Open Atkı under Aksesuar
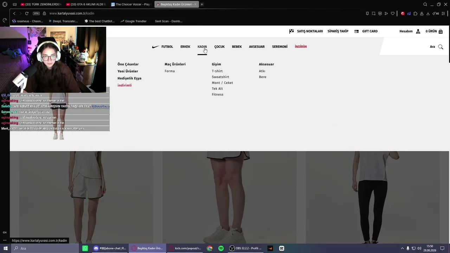This screenshot has width=450, height=253. click(262, 71)
